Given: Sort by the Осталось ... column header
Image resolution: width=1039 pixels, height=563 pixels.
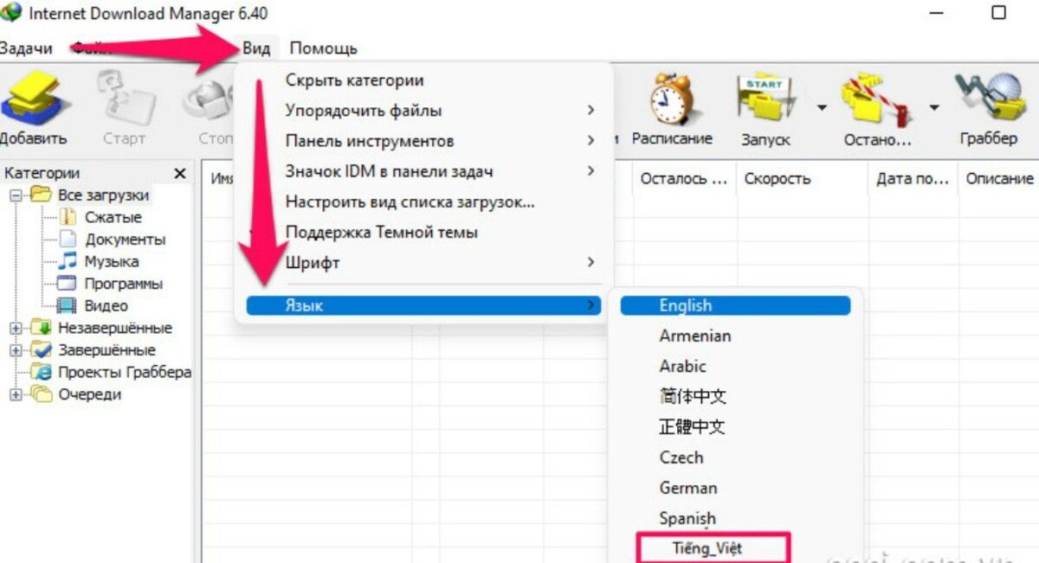Looking at the screenshot, I should (x=685, y=179).
